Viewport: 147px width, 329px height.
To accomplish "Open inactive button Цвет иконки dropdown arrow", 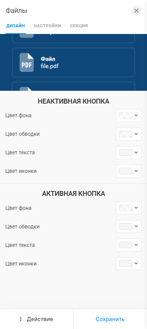I will pos(136,171).
